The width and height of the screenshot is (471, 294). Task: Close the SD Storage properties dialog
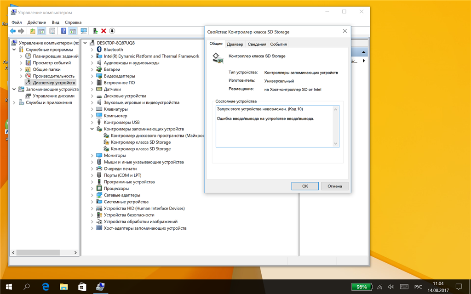click(x=345, y=31)
